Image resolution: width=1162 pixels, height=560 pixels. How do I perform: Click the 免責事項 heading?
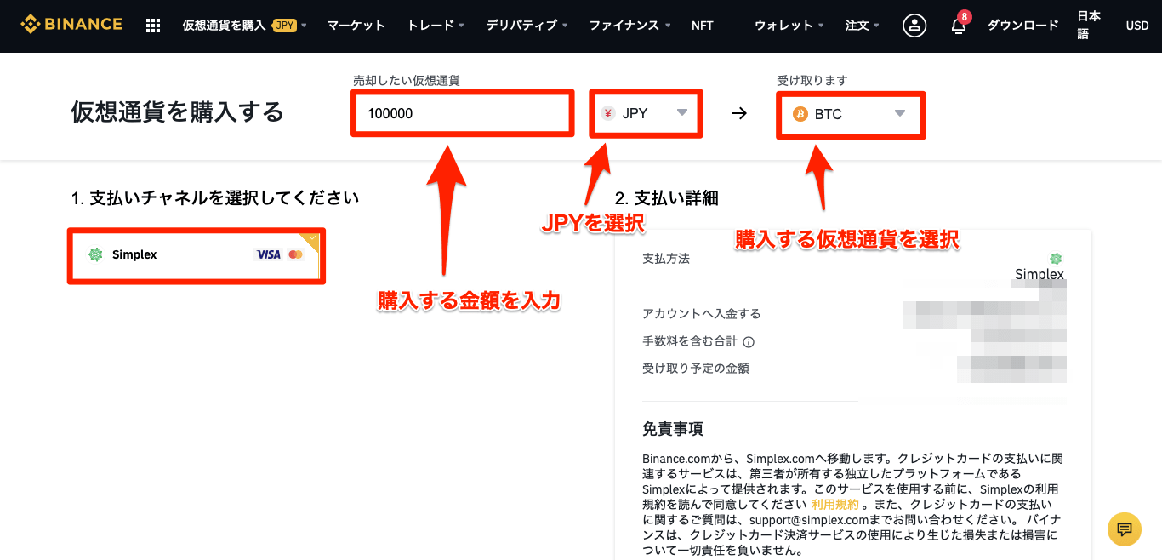[x=673, y=429]
